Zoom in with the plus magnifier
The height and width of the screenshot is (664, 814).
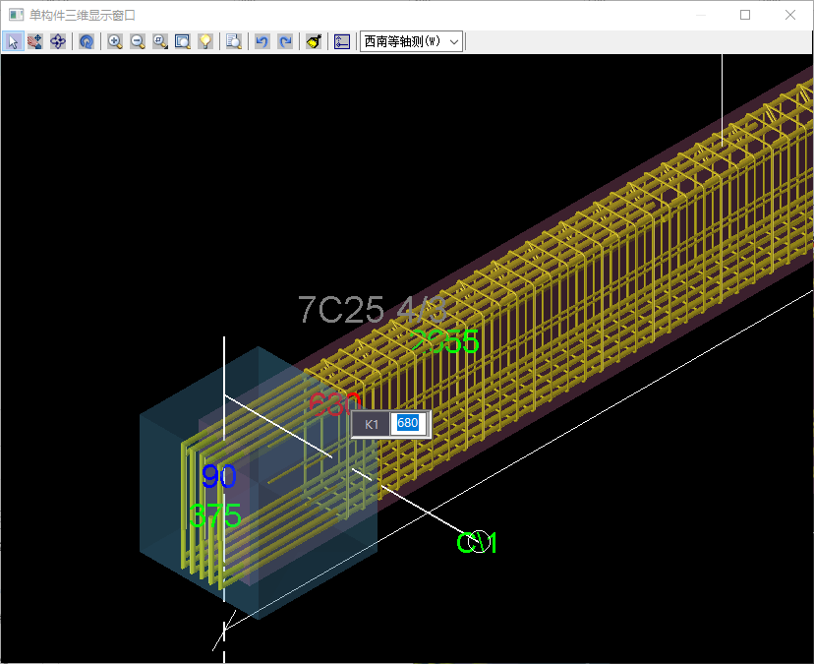click(x=115, y=41)
